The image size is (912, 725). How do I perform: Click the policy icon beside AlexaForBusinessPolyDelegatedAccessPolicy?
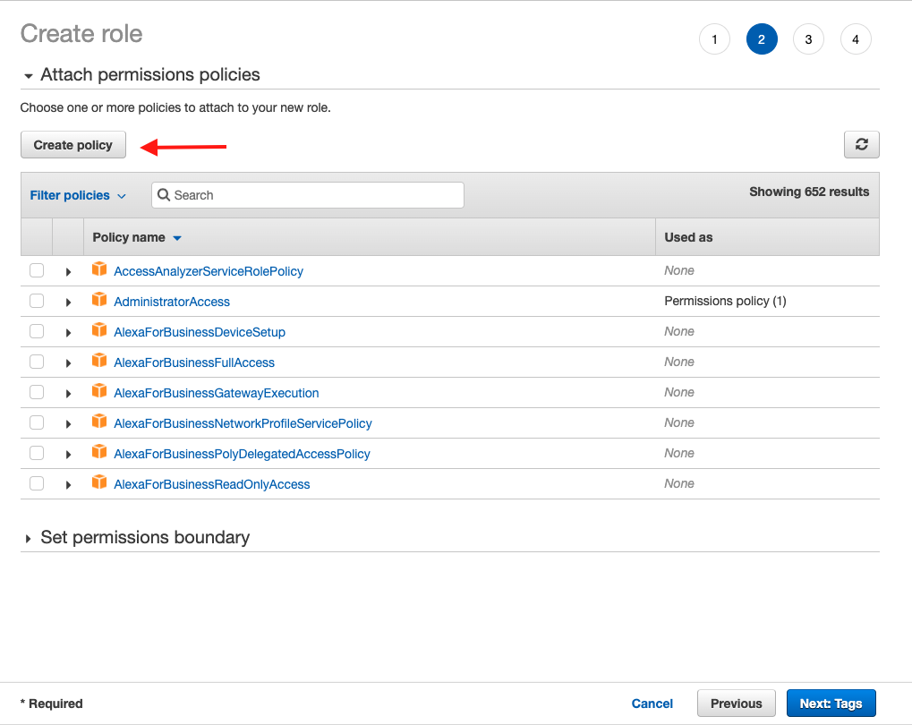click(99, 451)
